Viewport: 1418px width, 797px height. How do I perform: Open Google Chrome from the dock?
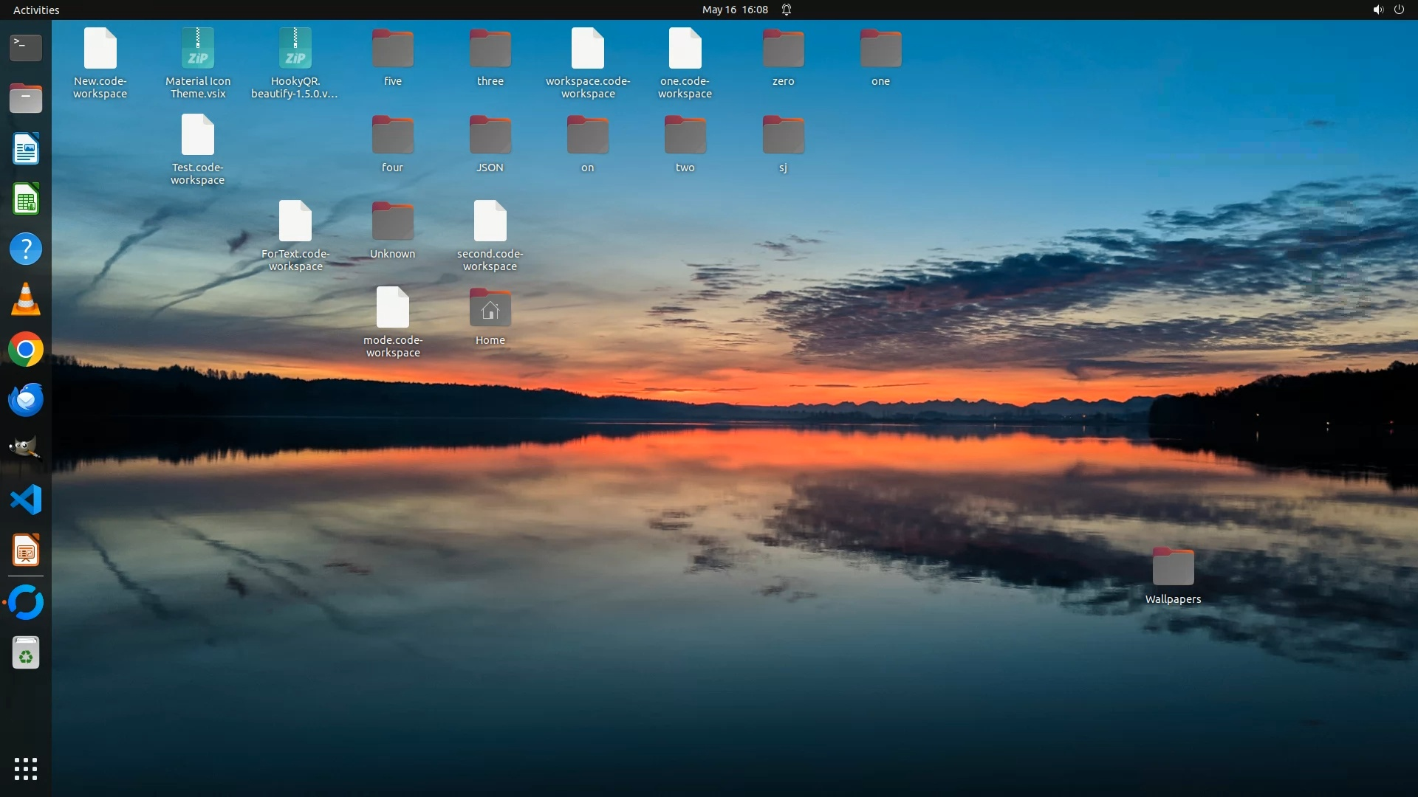(x=26, y=350)
